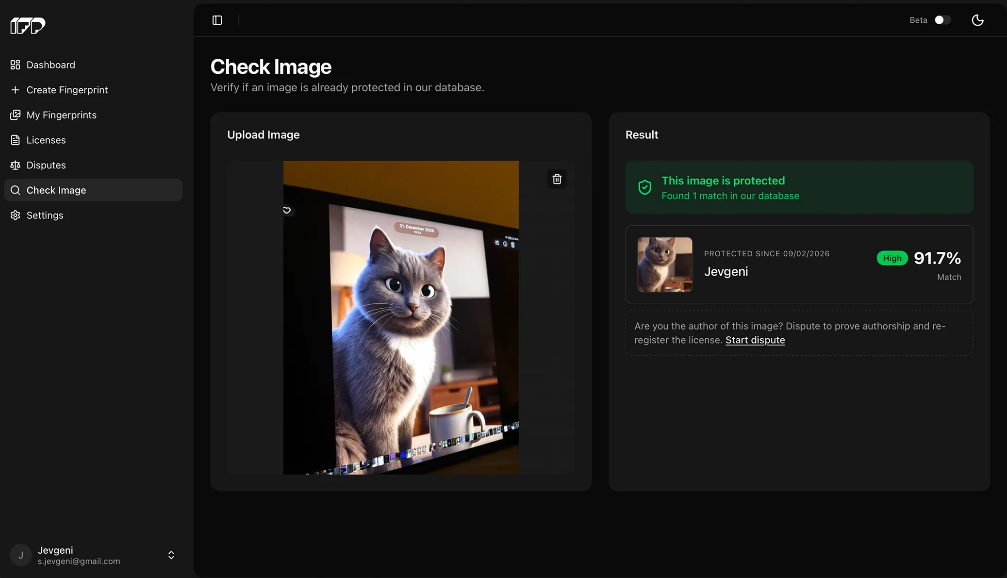1007x578 pixels.
Task: Click the Dashboard grid icon
Action: pyautogui.click(x=16, y=65)
